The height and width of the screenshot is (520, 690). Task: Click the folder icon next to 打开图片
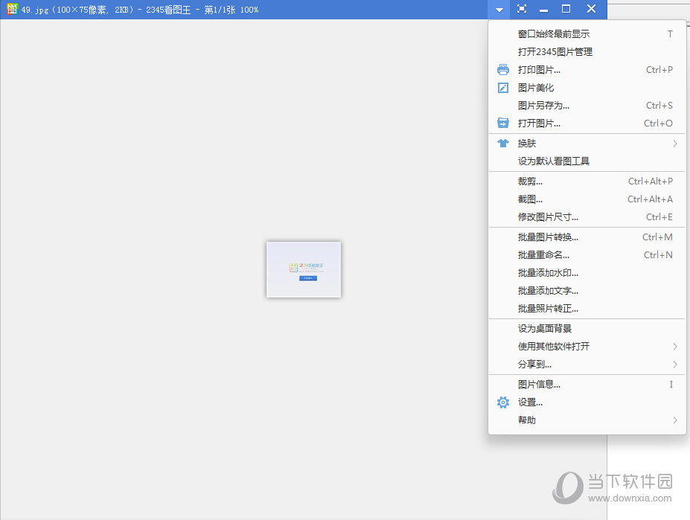[502, 123]
